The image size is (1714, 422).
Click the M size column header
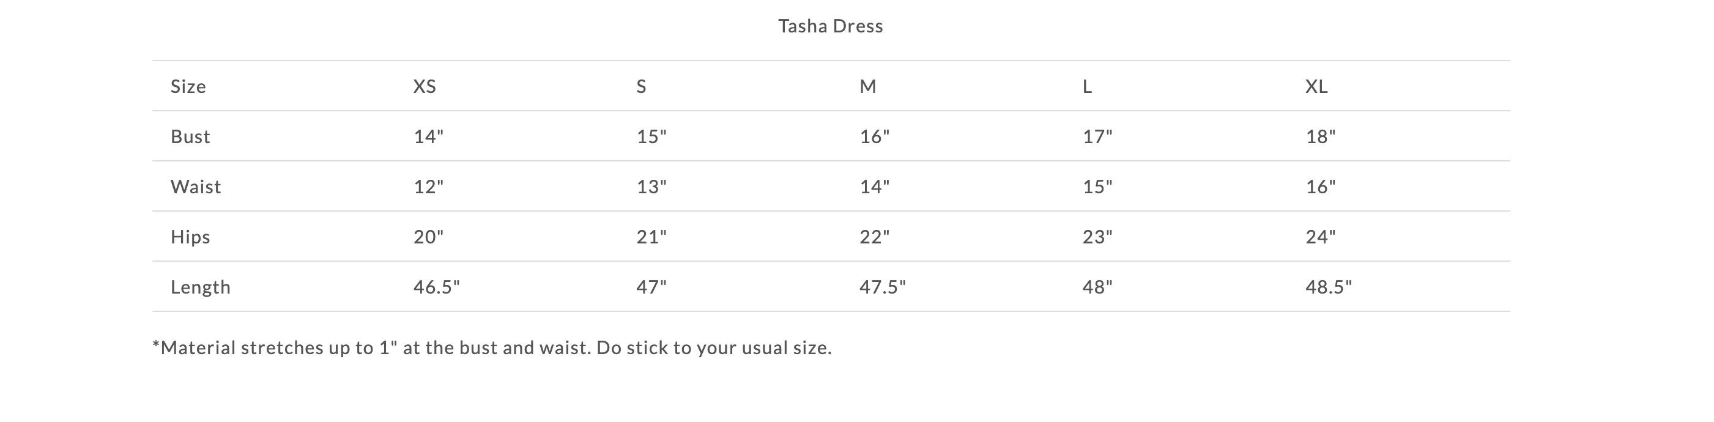pyautogui.click(x=867, y=86)
